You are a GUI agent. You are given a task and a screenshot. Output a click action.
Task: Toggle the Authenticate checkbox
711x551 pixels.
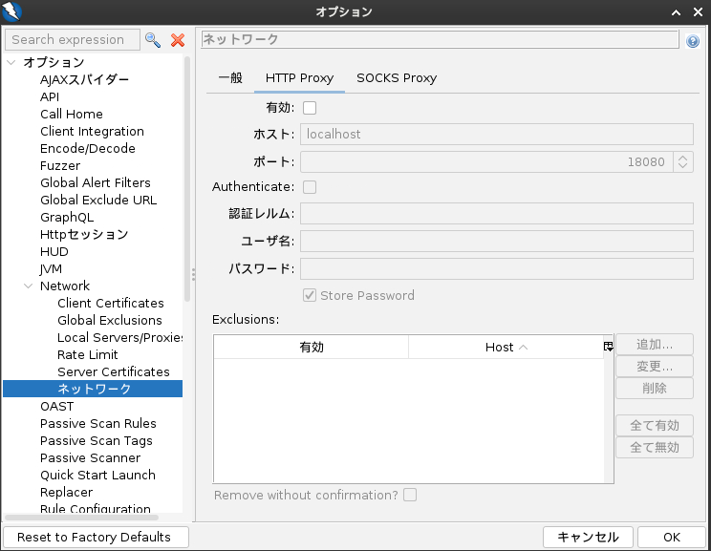click(310, 187)
